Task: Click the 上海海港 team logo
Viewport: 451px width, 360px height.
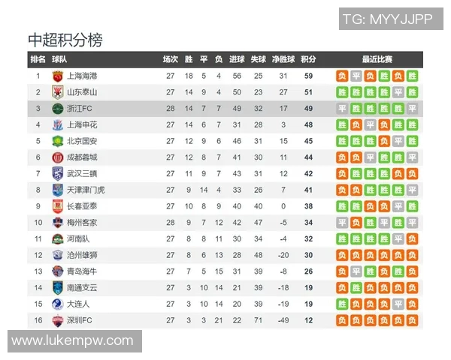Action: tap(58, 76)
